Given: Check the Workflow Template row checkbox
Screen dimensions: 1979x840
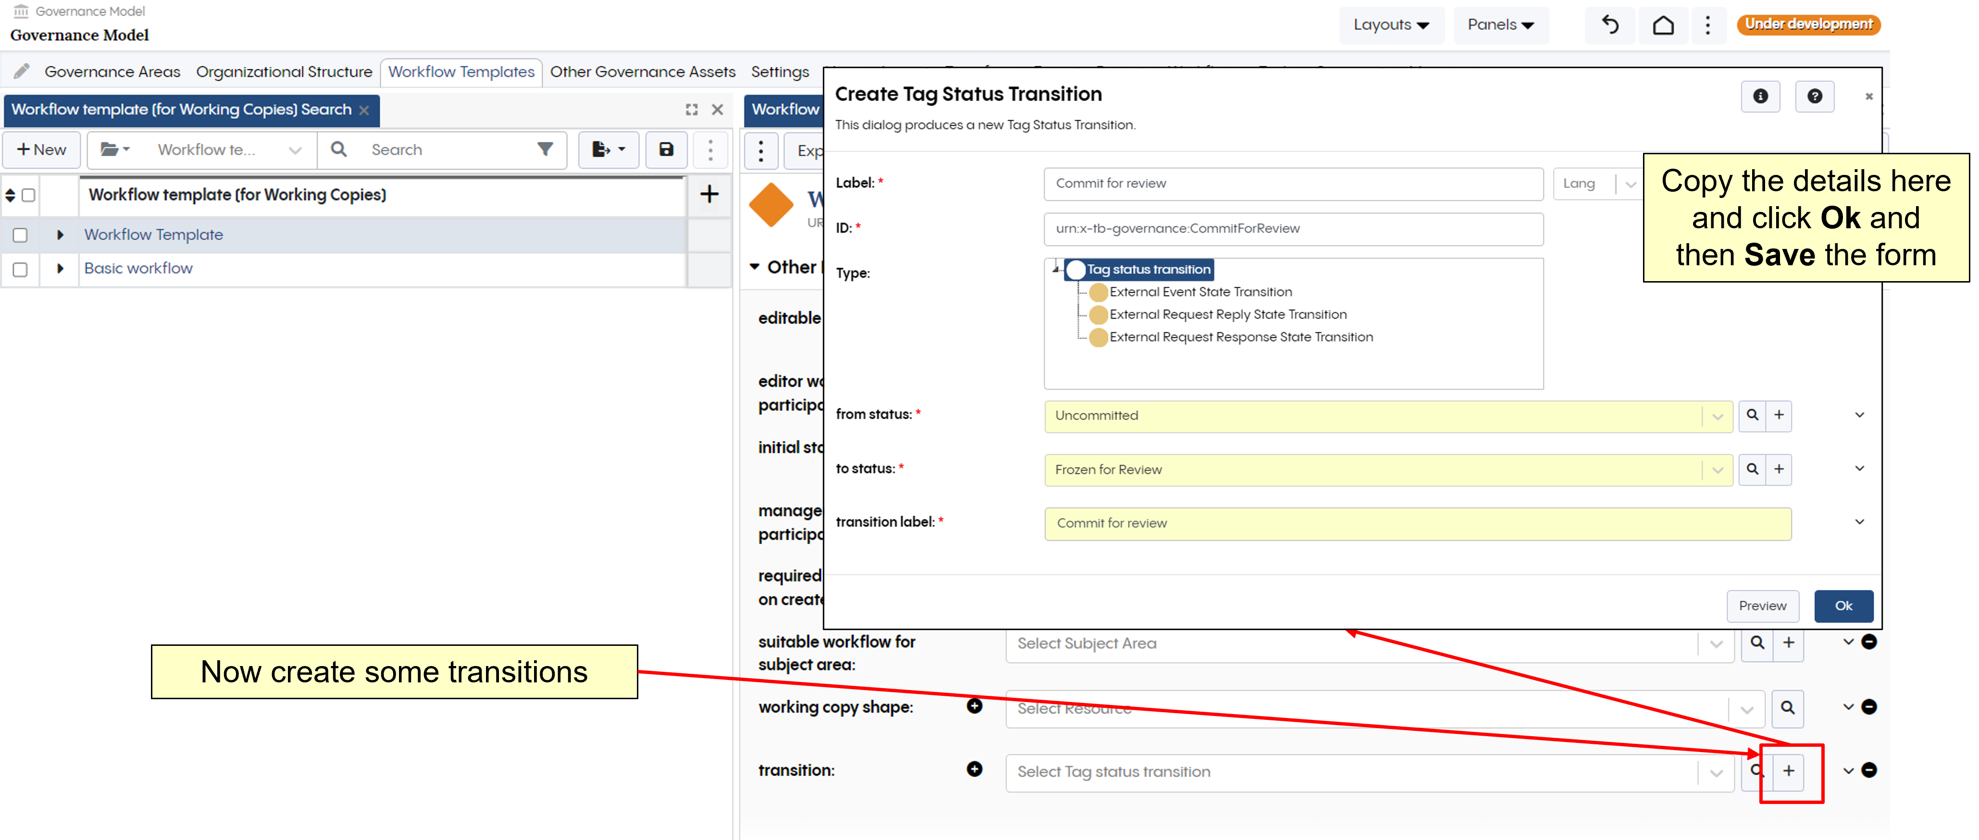Looking at the screenshot, I should coord(21,235).
